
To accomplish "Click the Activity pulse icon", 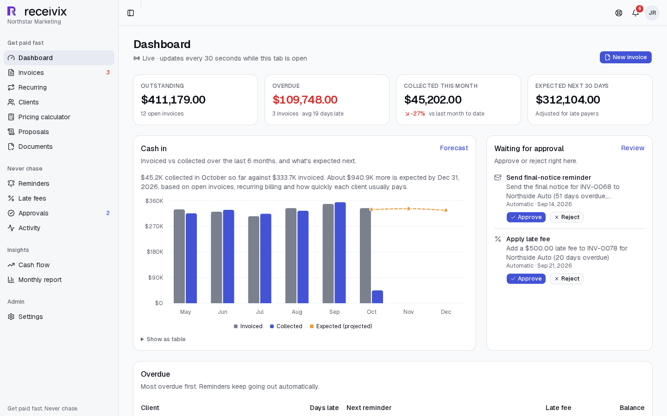I will pyautogui.click(x=11, y=228).
